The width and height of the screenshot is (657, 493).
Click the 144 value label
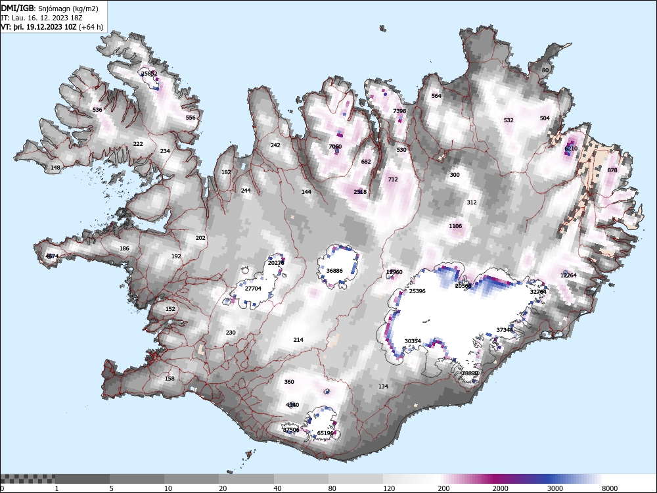click(306, 192)
